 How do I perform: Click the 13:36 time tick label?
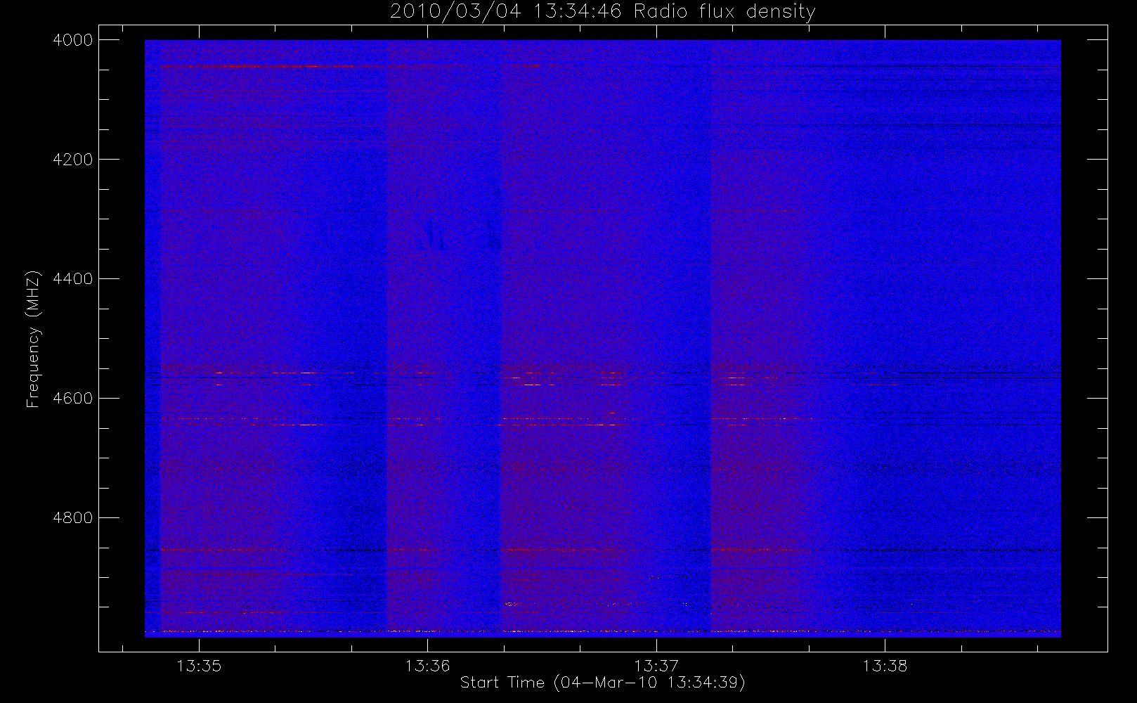pos(428,666)
